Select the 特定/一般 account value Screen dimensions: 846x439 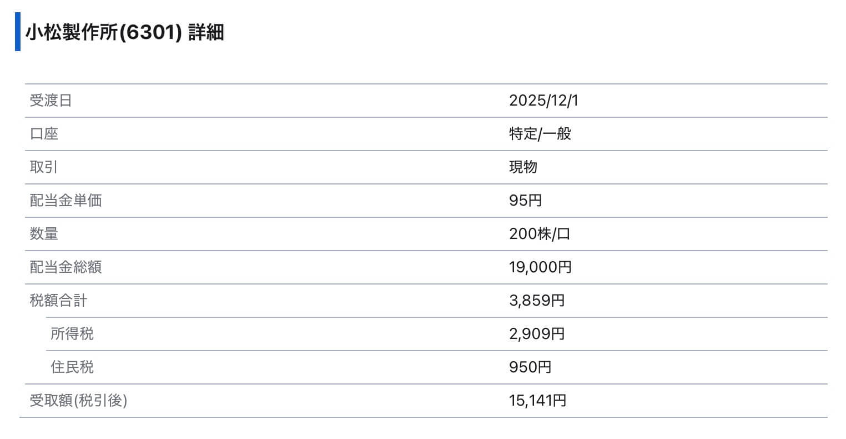(540, 134)
